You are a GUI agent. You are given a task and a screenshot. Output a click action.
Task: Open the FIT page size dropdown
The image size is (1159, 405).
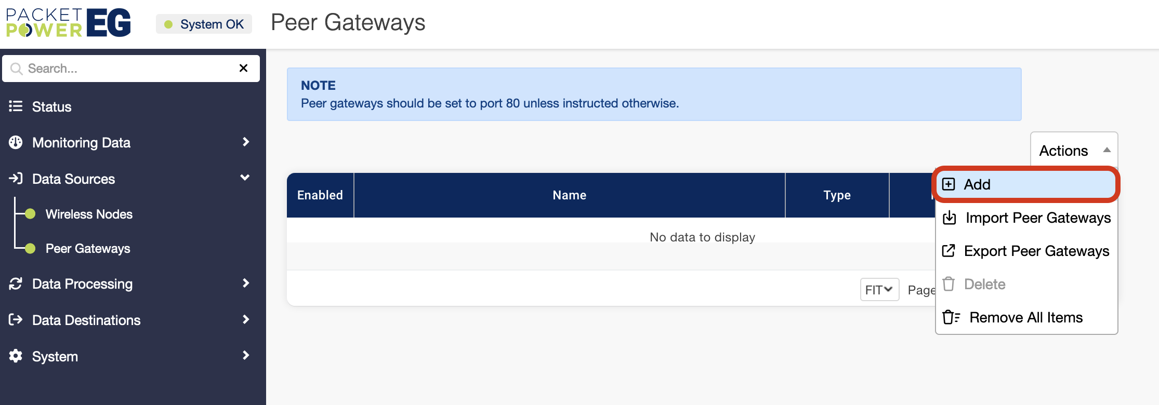point(879,290)
